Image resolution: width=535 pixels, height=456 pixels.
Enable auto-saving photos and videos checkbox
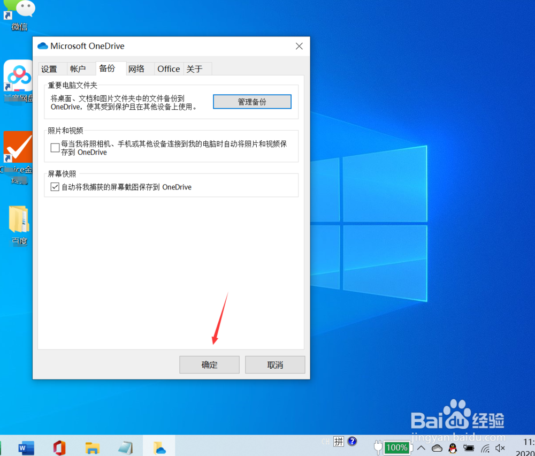(55, 148)
